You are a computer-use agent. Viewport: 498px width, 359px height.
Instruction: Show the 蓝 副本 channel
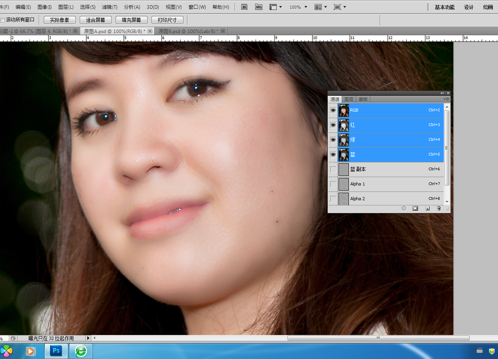pos(333,169)
